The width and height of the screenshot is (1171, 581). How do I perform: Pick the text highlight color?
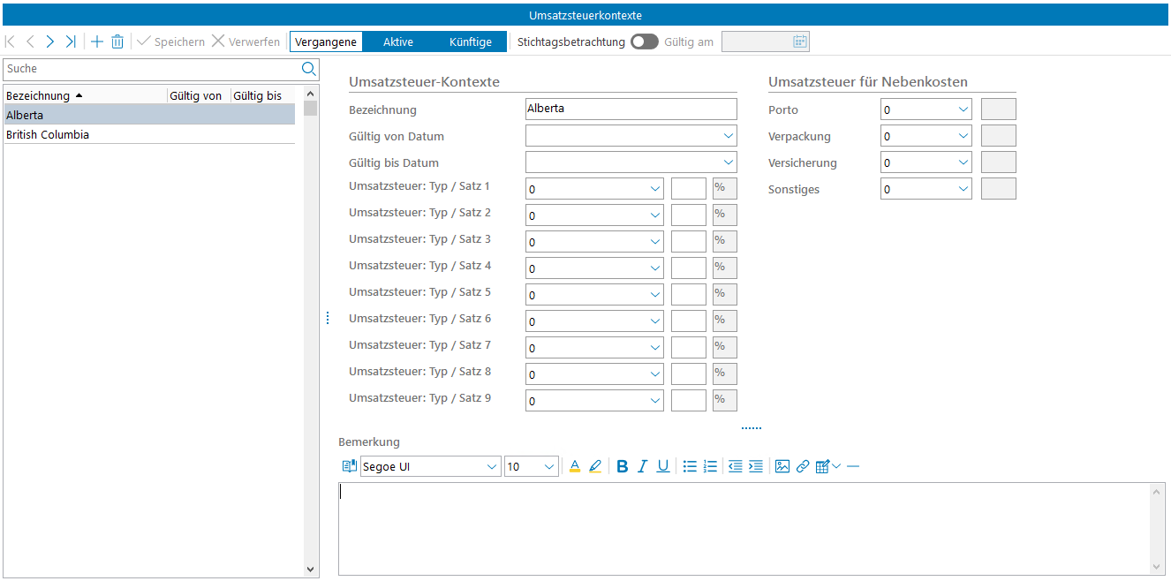point(594,466)
